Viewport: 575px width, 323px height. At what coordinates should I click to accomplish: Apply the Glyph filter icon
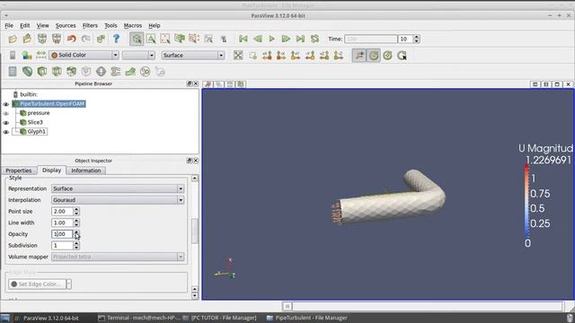[x=101, y=72]
